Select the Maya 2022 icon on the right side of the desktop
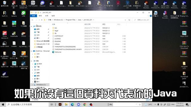 click(184, 34)
